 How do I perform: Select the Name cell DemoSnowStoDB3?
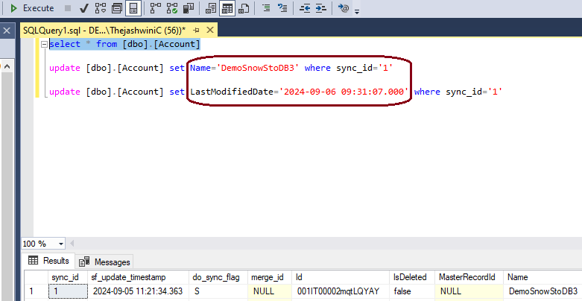click(543, 291)
